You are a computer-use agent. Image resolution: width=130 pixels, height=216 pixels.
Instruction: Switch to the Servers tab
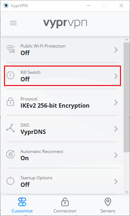pos(108,206)
